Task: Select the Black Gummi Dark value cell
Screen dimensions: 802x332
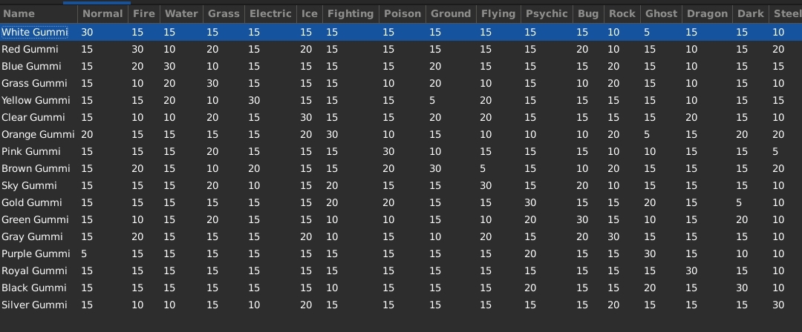Action: point(742,288)
